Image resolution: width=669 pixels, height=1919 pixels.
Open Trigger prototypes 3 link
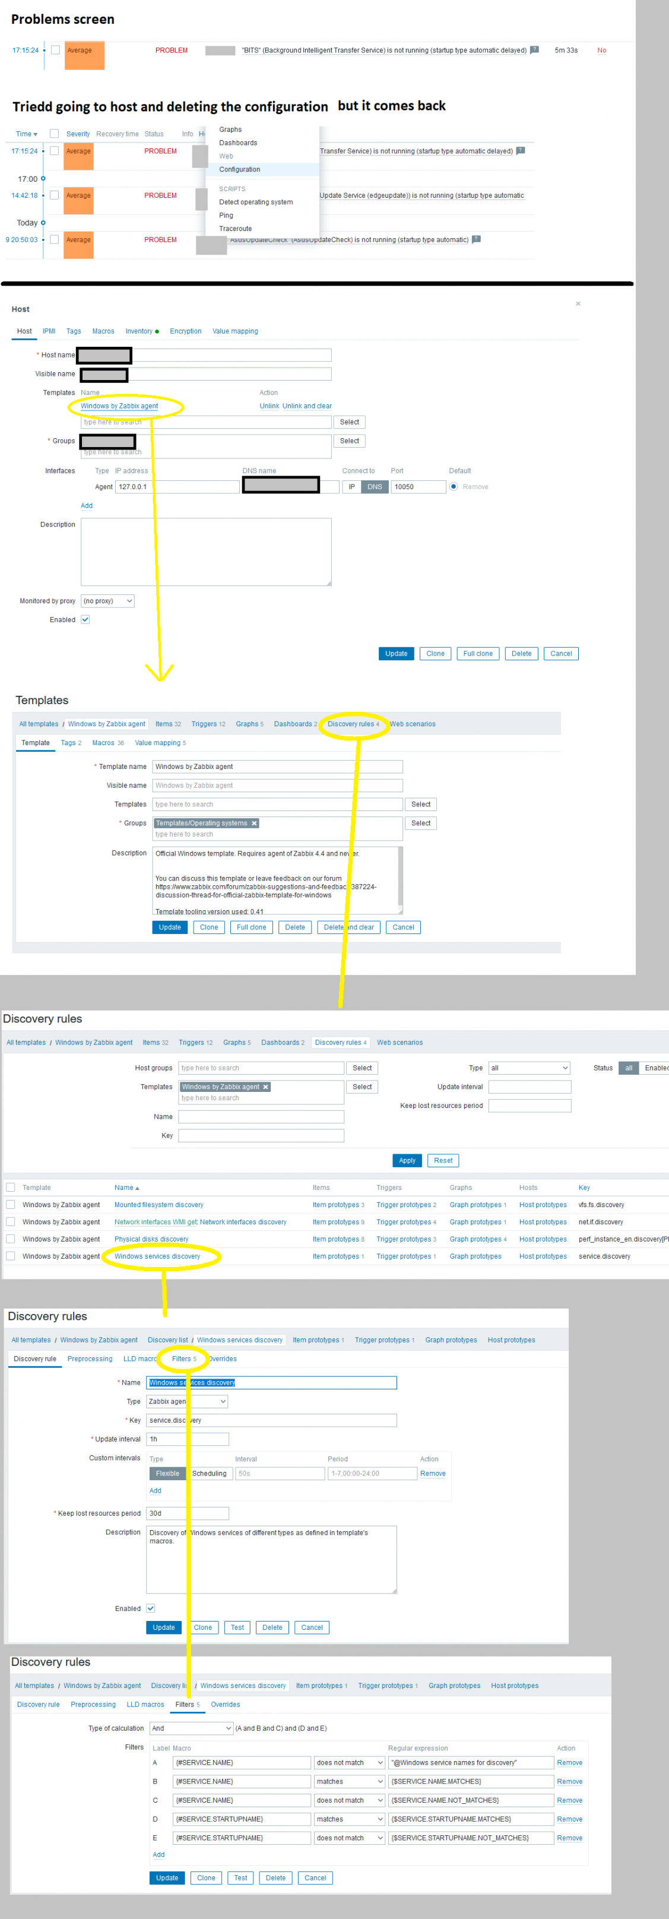[406, 1239]
